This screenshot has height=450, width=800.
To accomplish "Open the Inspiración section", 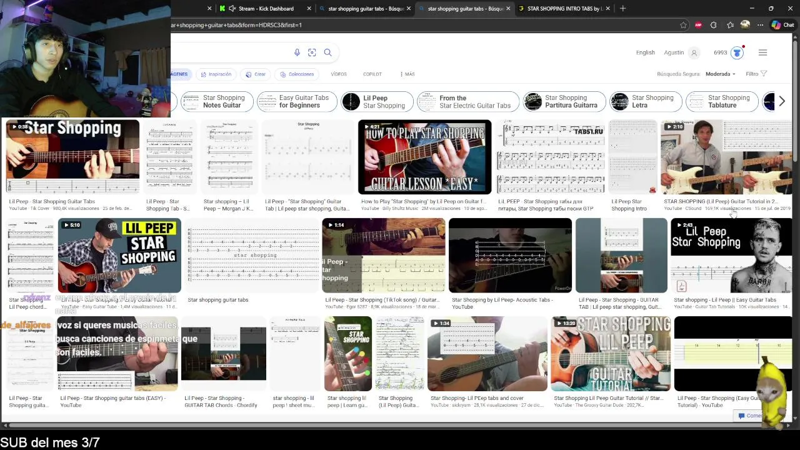I will coord(216,74).
